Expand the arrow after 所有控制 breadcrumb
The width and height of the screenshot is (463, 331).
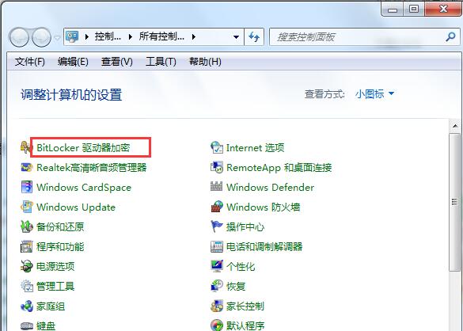193,37
